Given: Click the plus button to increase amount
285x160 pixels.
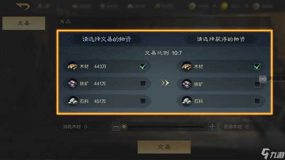Looking at the screenshot, I should 212,126.
